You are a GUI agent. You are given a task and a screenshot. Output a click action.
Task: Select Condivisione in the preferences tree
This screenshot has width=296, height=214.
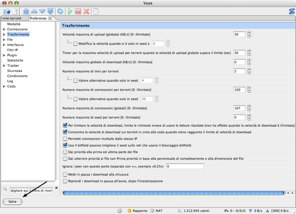(x=17, y=76)
